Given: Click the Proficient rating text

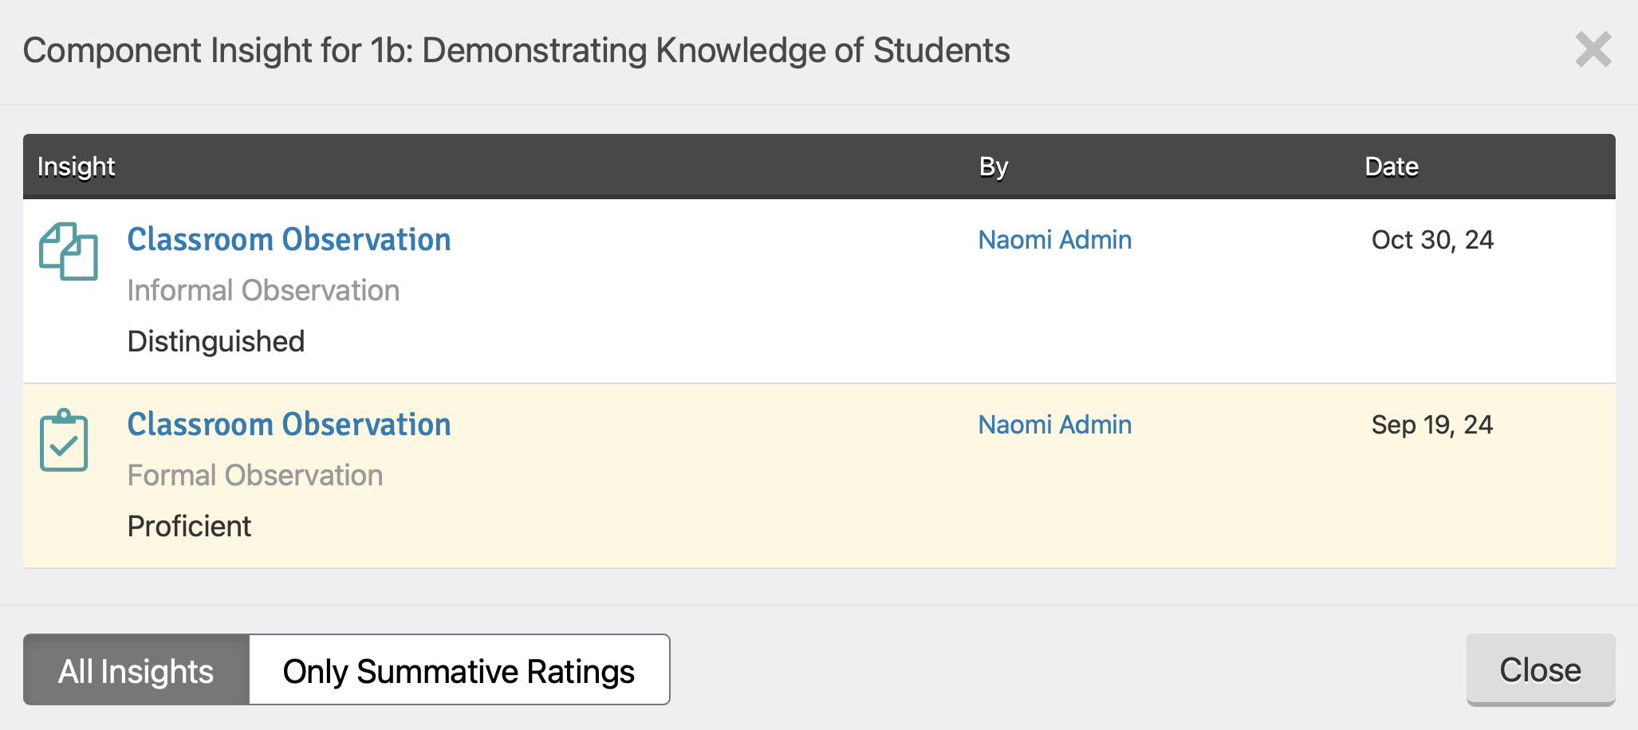Looking at the screenshot, I should (190, 526).
